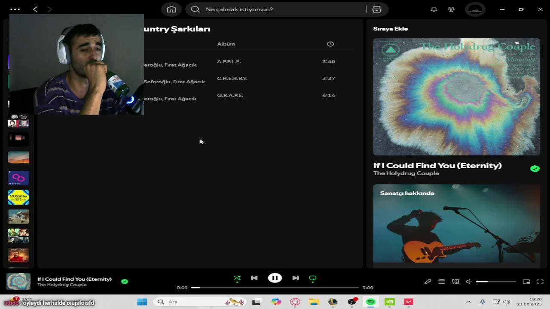Open Spotify icon on the taskbar
The width and height of the screenshot is (550, 309).
point(371,302)
